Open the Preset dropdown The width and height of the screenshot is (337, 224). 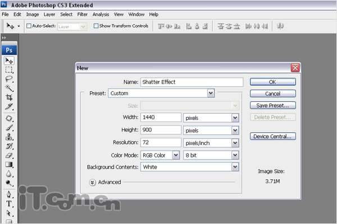tap(211, 93)
